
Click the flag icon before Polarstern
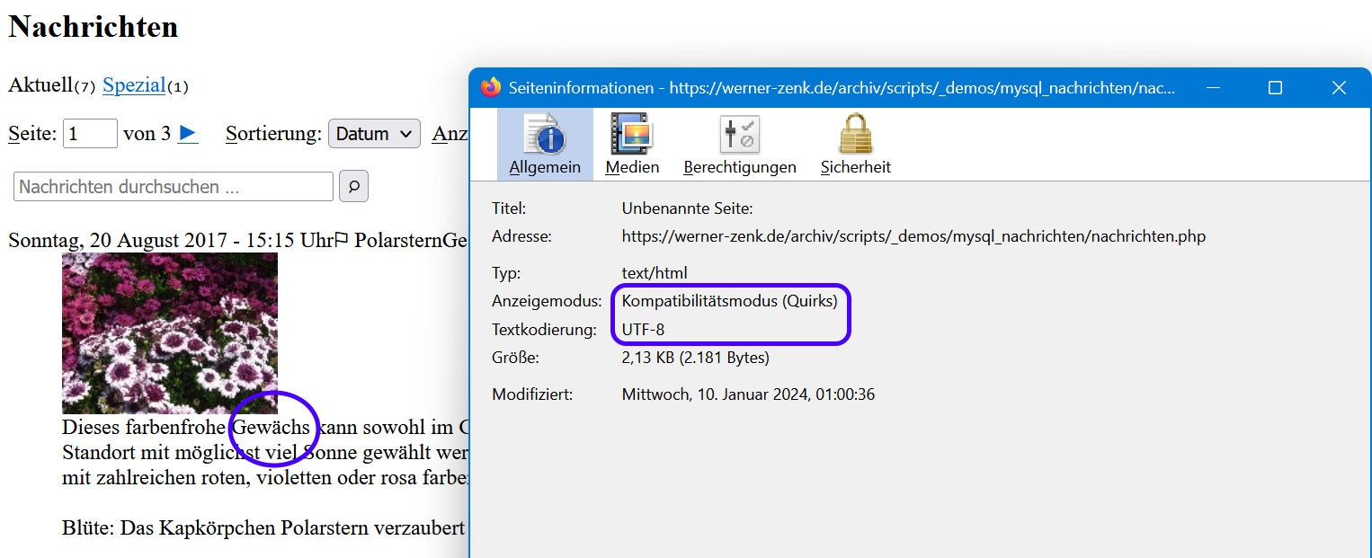click(x=342, y=240)
